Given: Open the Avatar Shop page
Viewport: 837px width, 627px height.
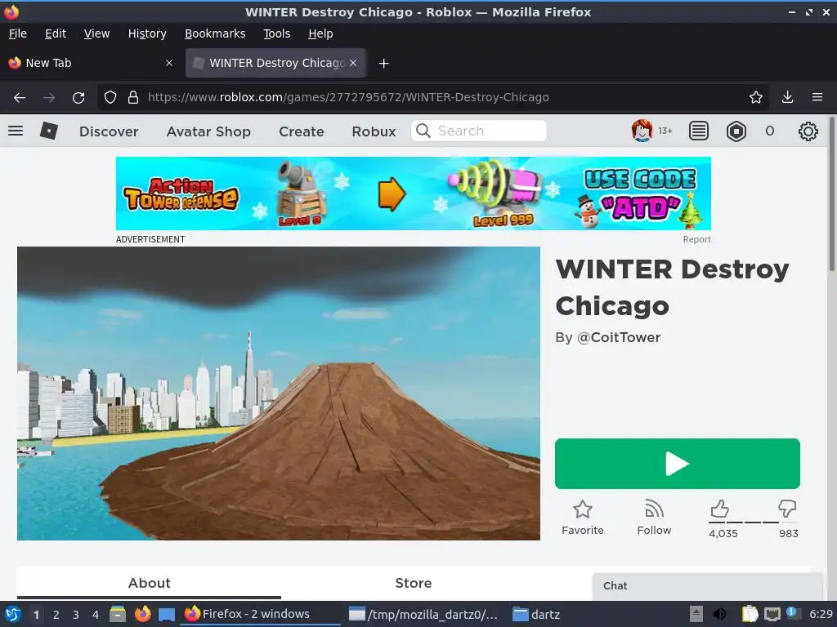Looking at the screenshot, I should pyautogui.click(x=208, y=131).
